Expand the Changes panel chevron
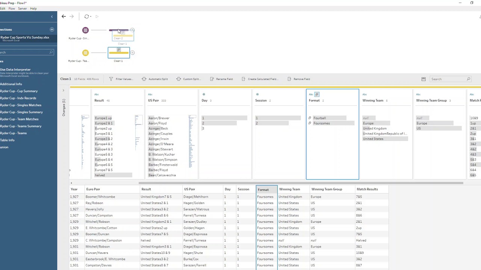This screenshot has width=481, height=270. (63, 90)
